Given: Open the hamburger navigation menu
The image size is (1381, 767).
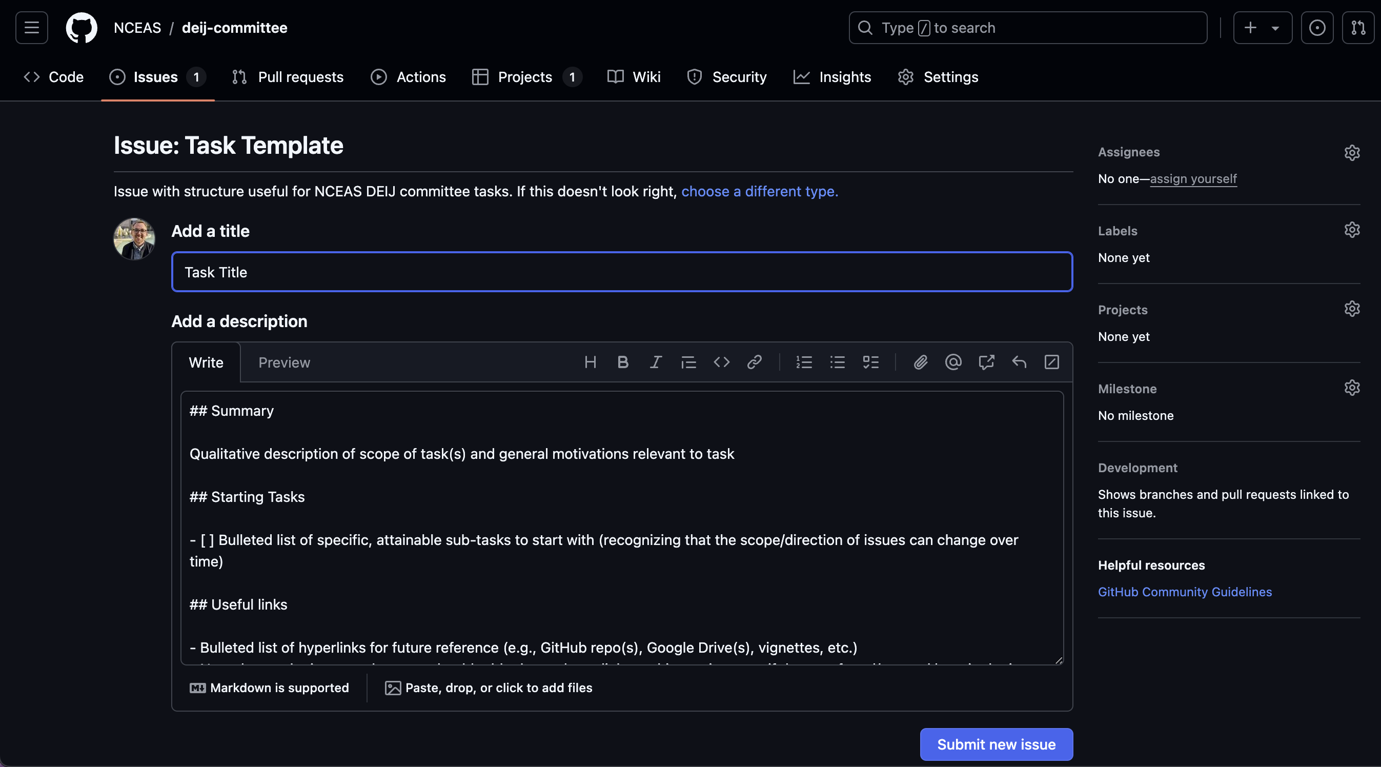Looking at the screenshot, I should click(32, 27).
